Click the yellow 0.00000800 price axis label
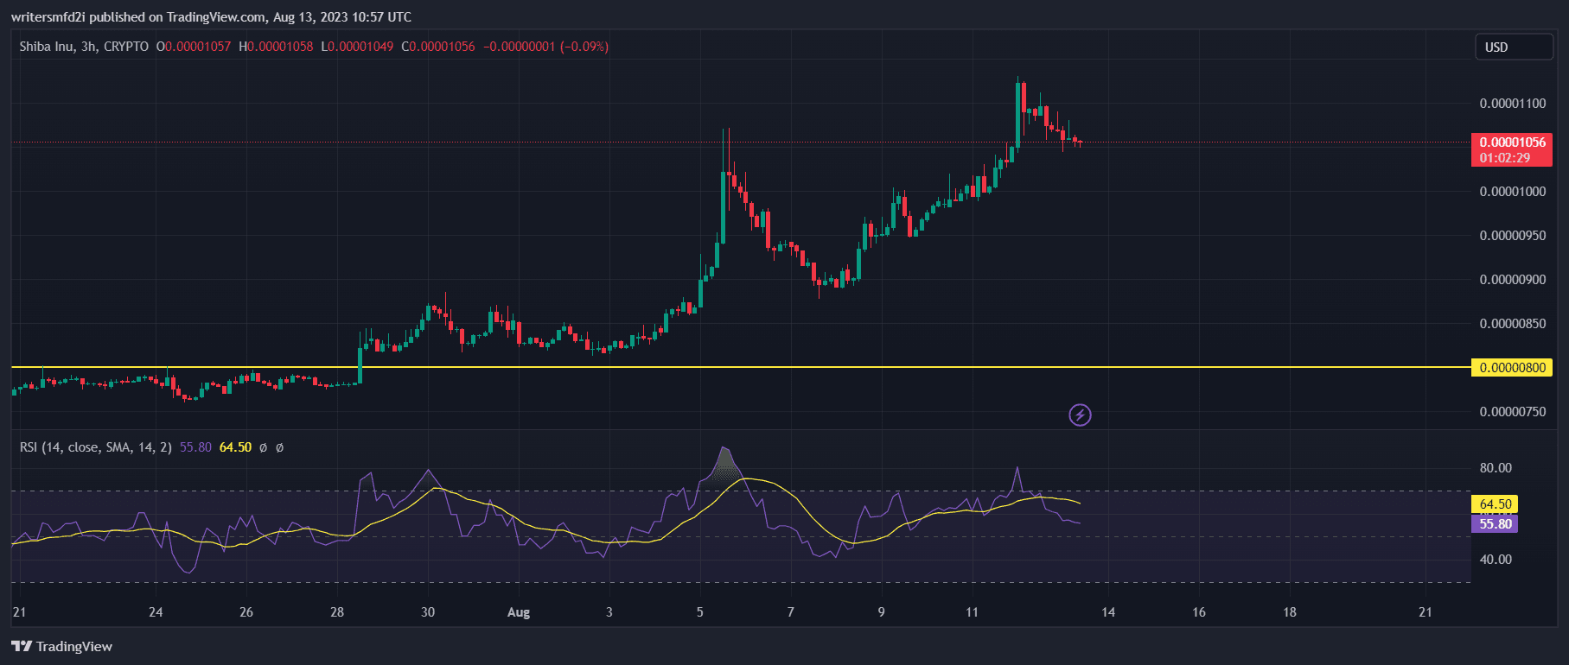This screenshot has height=665, width=1569. point(1512,368)
